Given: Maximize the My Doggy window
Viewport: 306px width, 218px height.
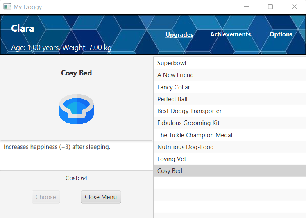Looking at the screenshot, I should pyautogui.click(x=270, y=7).
